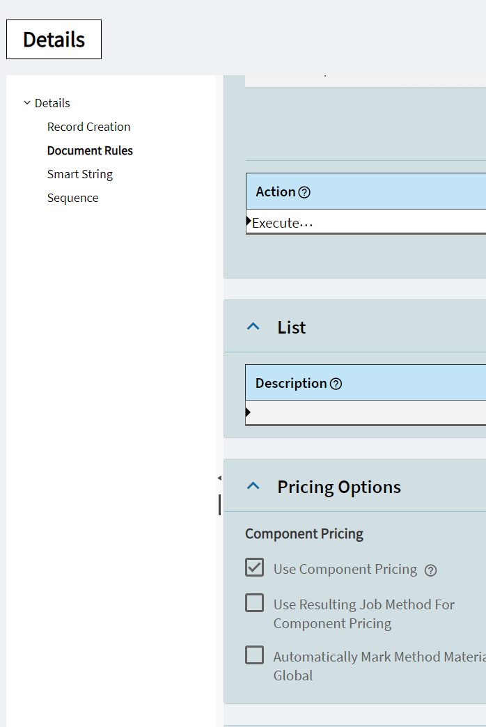
Task: Click help icon beside Description header
Action: tap(336, 384)
